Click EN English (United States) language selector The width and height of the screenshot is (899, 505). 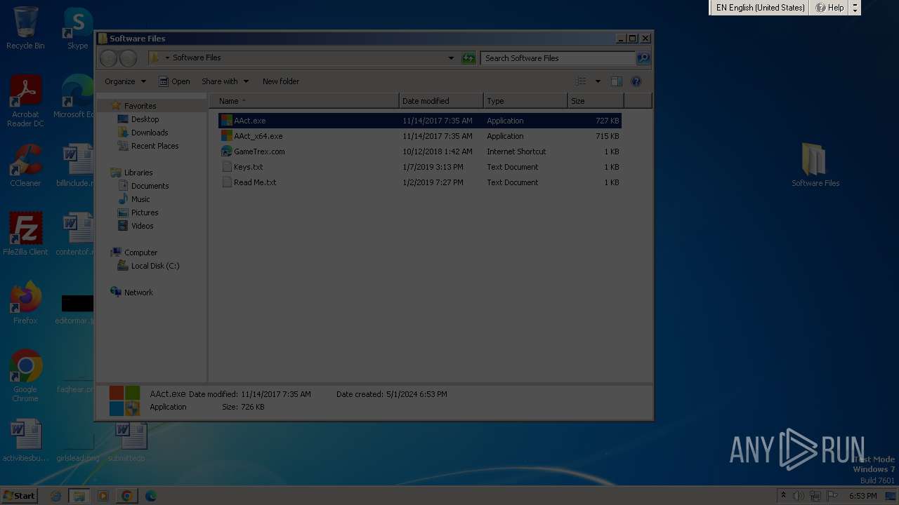760,8
